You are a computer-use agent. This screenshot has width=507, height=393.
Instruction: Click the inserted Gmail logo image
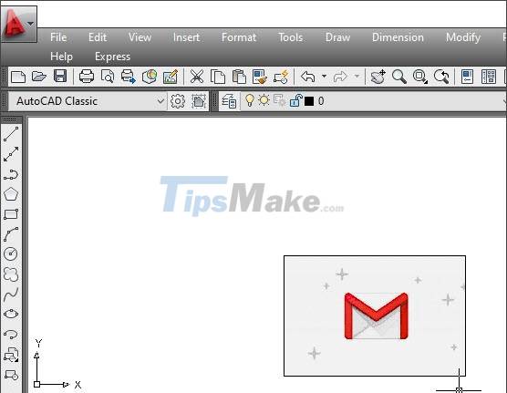[x=375, y=316]
